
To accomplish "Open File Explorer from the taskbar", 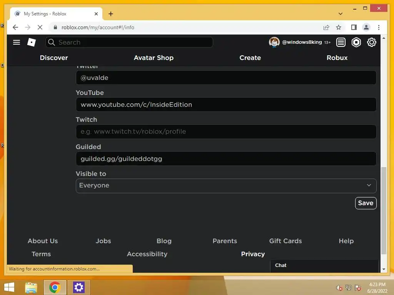I will (x=31, y=287).
